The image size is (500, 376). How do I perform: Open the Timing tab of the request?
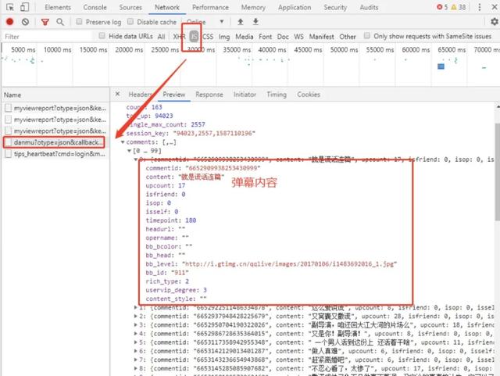pyautogui.click(x=277, y=95)
